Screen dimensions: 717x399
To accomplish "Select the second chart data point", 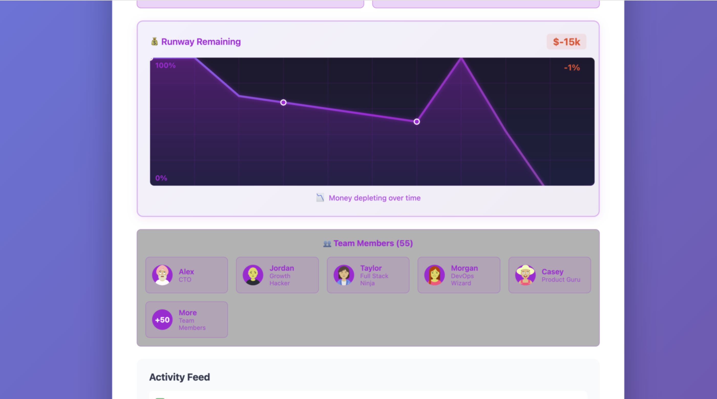I will (417, 122).
